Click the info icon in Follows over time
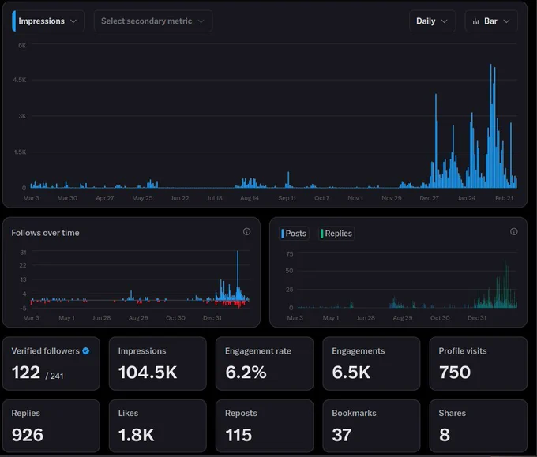This screenshot has height=457, width=537. click(246, 232)
